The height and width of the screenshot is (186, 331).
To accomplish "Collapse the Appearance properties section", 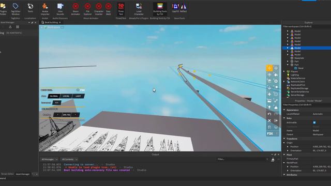I will coord(284,110).
